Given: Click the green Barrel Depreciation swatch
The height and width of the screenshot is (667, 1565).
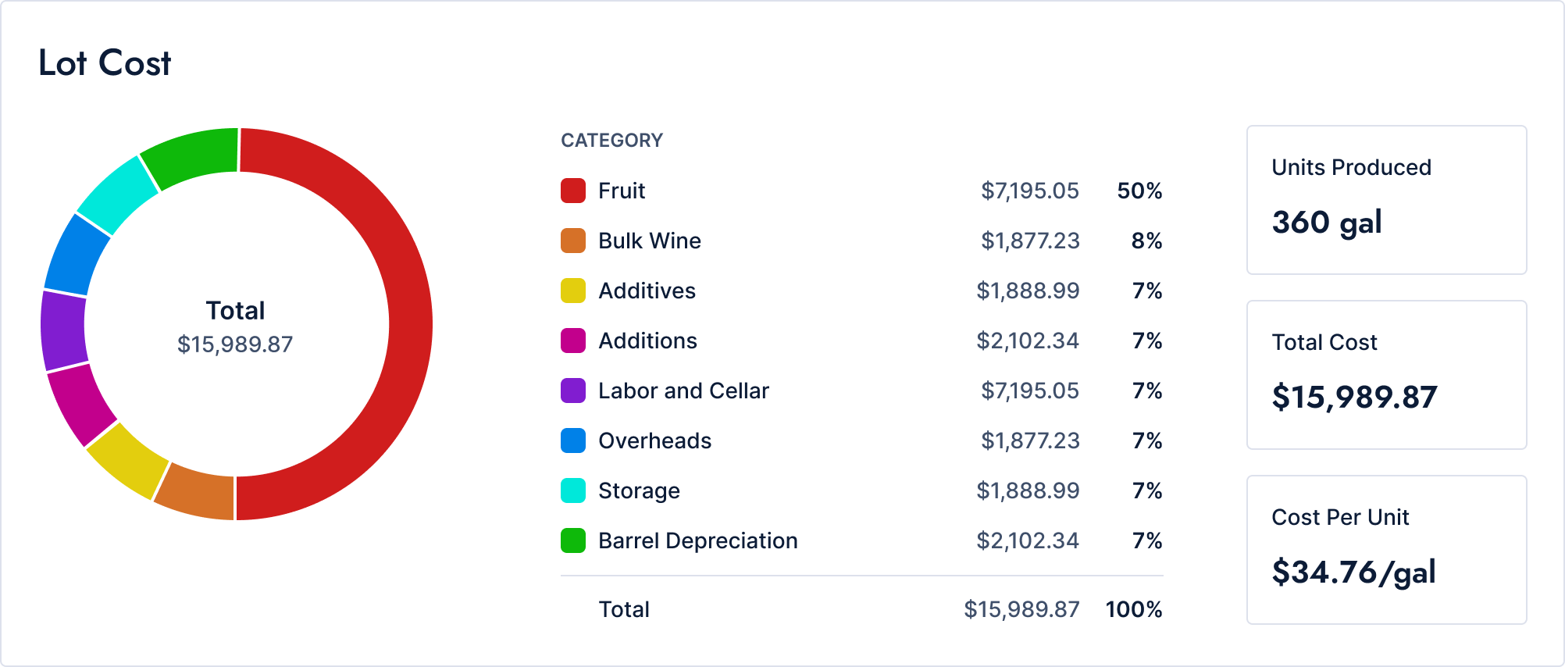Looking at the screenshot, I should [x=573, y=540].
